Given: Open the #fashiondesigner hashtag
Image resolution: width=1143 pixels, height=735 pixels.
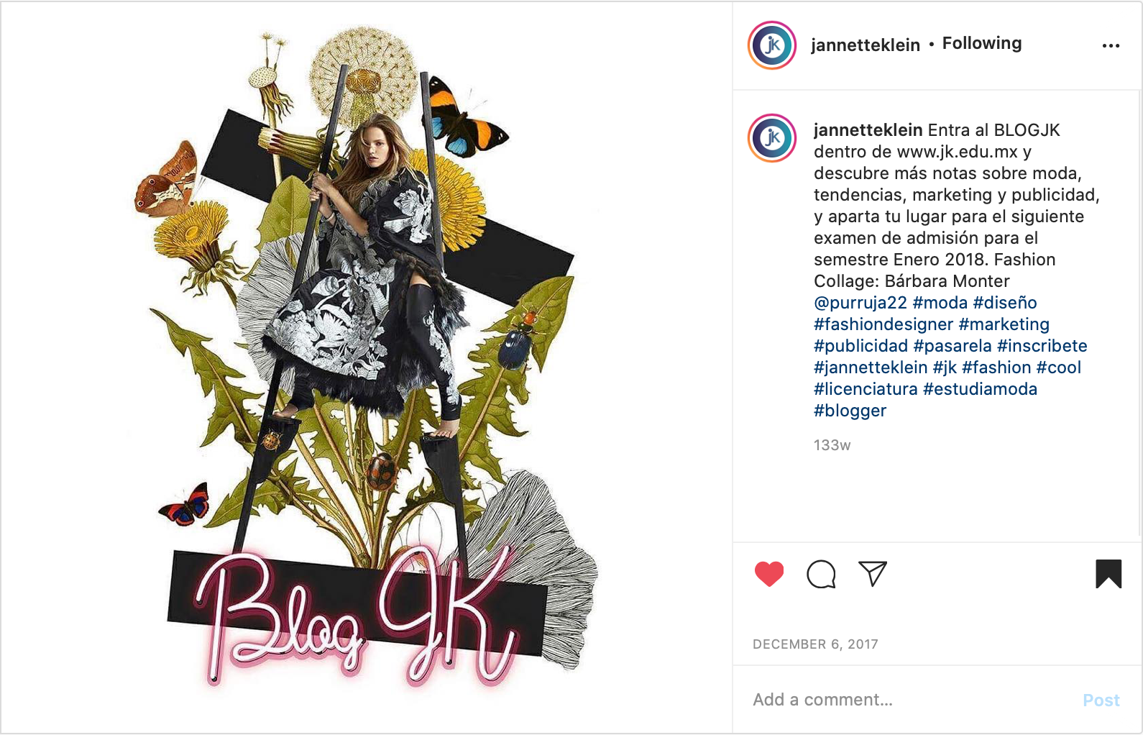Looking at the screenshot, I should coord(883,324).
